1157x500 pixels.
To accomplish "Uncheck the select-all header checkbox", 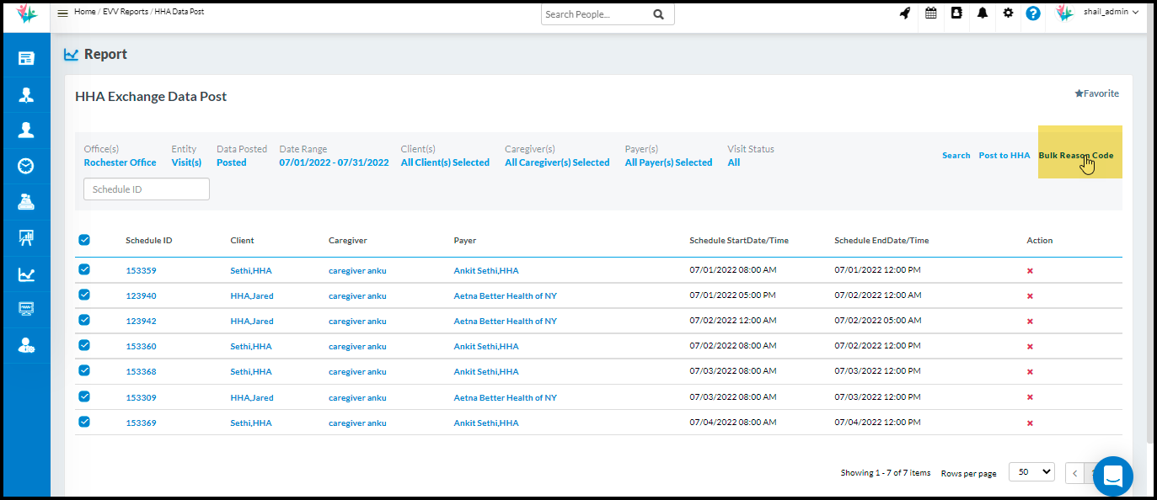I will (x=84, y=240).
